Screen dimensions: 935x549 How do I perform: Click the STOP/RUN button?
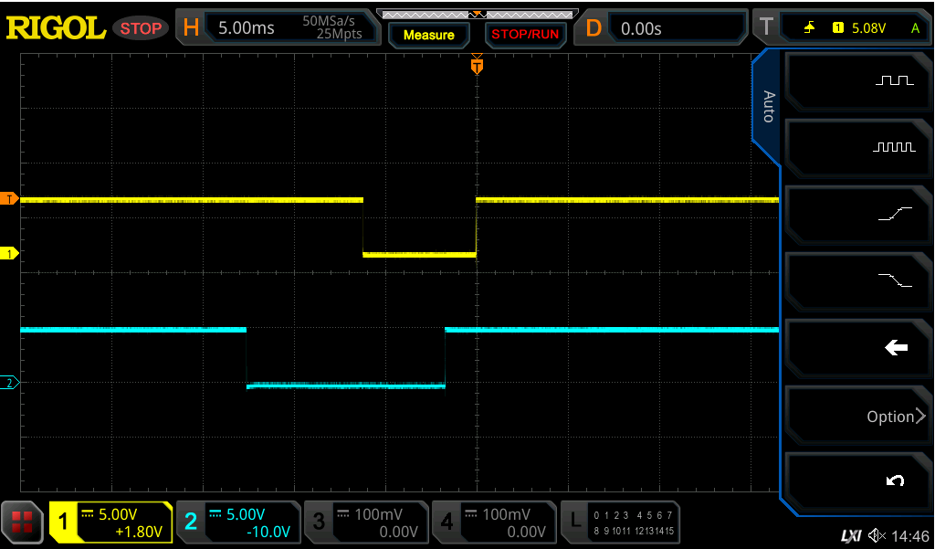coord(525,35)
